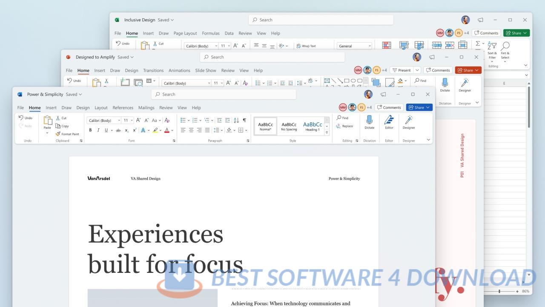
Task: Toggle Italic formatting in Word
Action: tap(98, 130)
